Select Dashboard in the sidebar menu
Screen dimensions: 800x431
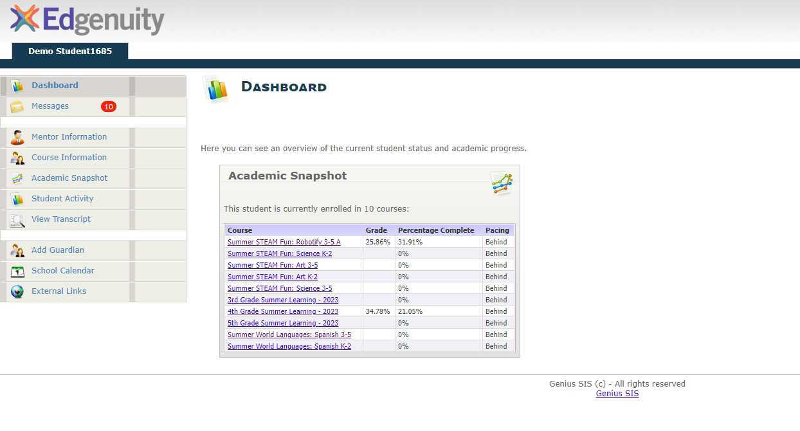(55, 85)
